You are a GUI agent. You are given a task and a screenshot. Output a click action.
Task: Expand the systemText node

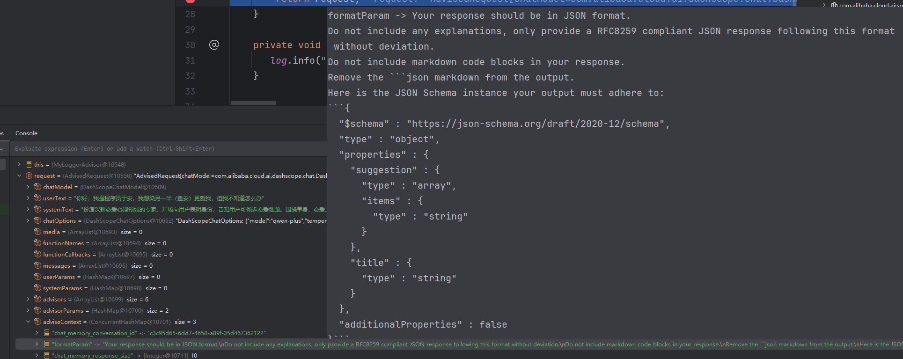coord(28,209)
